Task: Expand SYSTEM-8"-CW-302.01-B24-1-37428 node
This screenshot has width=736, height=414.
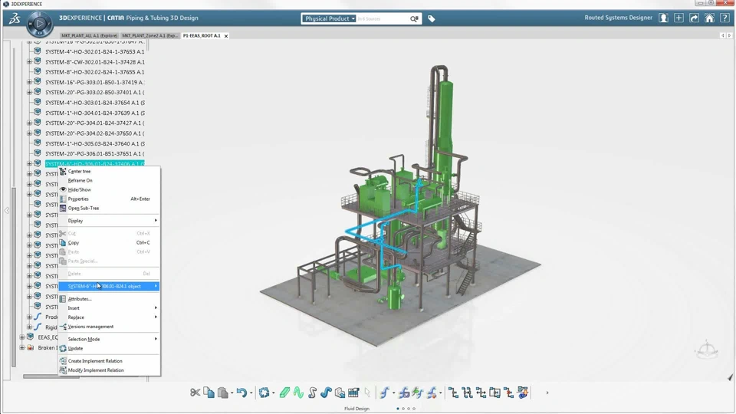Action: (29, 62)
